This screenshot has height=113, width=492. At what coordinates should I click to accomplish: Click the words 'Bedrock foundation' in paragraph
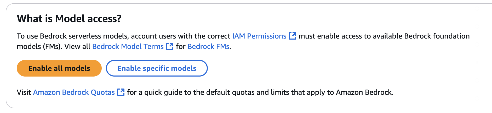(x=437, y=36)
